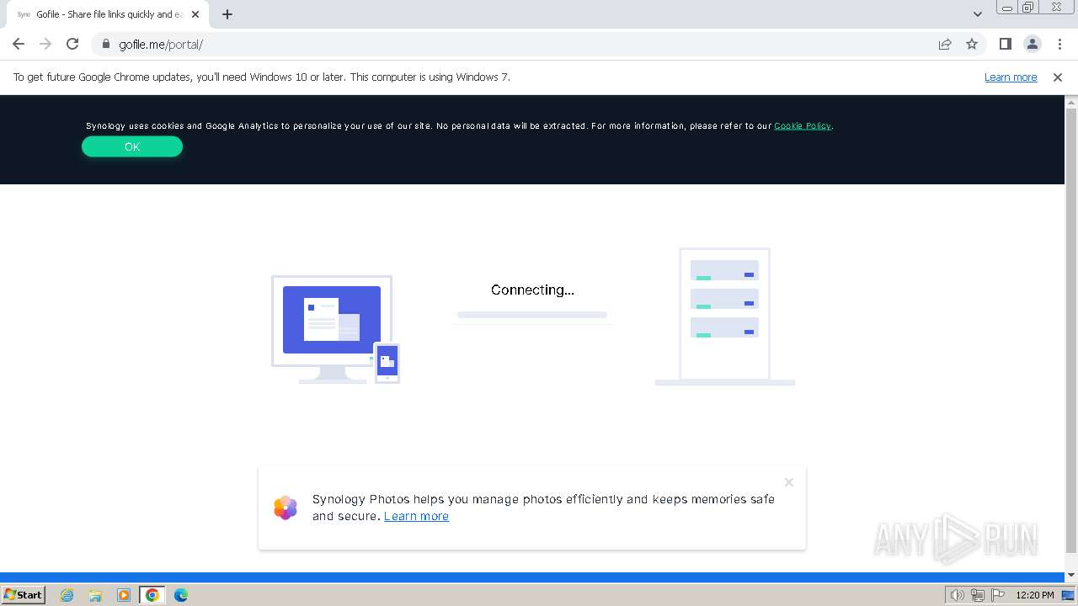This screenshot has width=1078, height=606.
Task: Minimize the Chrome window
Action: (x=1007, y=8)
